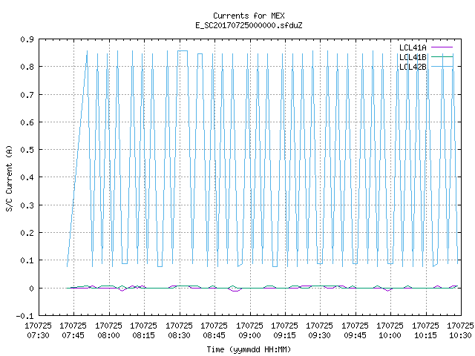Click the 09:00 time tick label
This screenshot has width=475, height=356.
[x=249, y=336]
